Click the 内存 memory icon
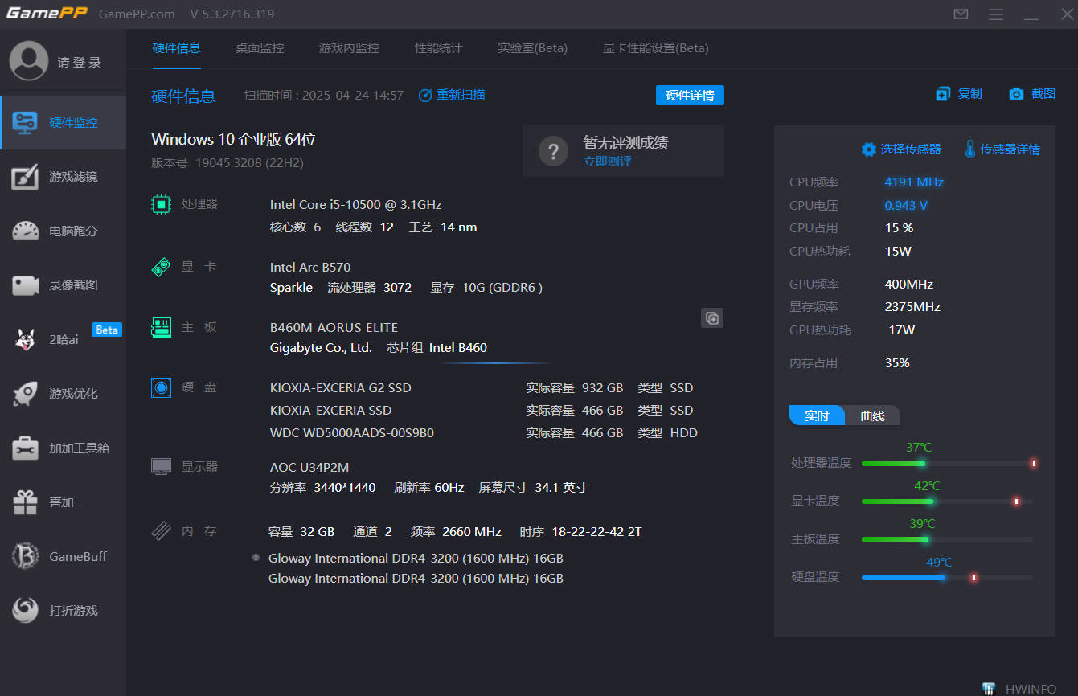Screen dimensions: 1078x696 (x=162, y=530)
